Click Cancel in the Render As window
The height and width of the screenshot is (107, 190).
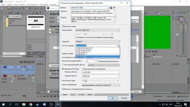(136, 92)
